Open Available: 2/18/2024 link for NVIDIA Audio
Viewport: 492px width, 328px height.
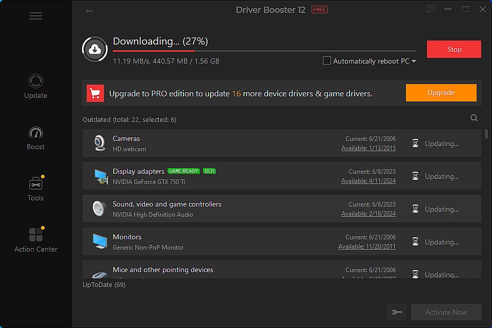tap(368, 213)
